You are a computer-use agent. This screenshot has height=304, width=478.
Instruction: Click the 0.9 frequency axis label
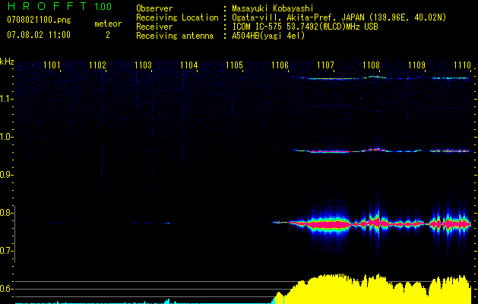tap(6, 175)
